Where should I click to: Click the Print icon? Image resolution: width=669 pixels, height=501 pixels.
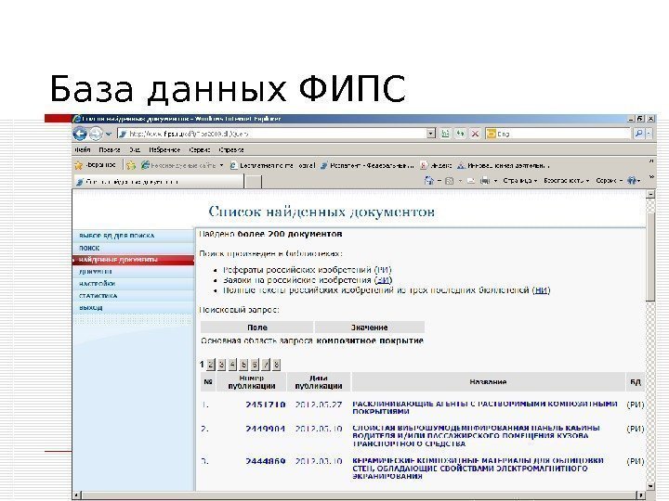point(485,181)
